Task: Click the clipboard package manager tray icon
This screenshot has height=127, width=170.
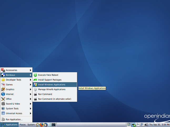Action: click(142, 125)
